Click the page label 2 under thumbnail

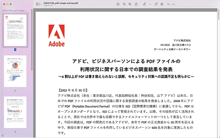(15, 91)
